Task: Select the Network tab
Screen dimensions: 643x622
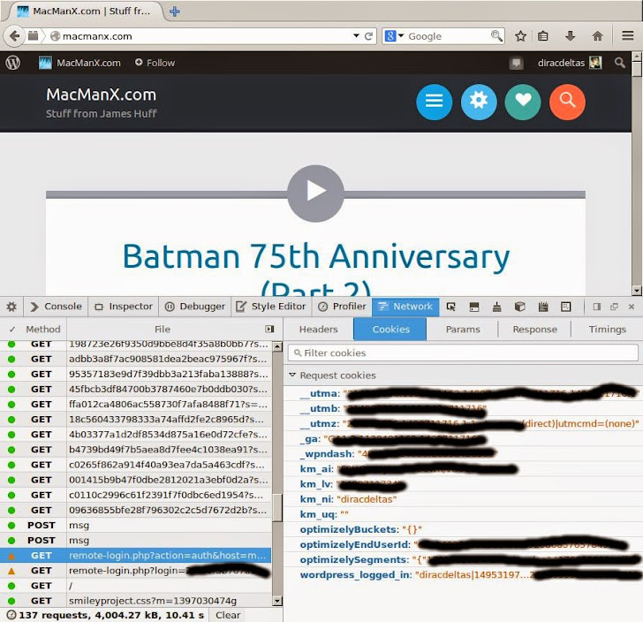Action: (x=405, y=307)
